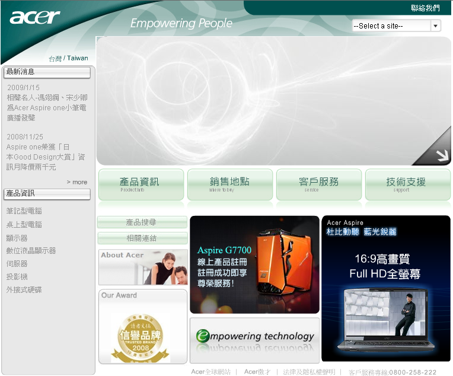Open the About Acer thumbnail

tap(143, 267)
